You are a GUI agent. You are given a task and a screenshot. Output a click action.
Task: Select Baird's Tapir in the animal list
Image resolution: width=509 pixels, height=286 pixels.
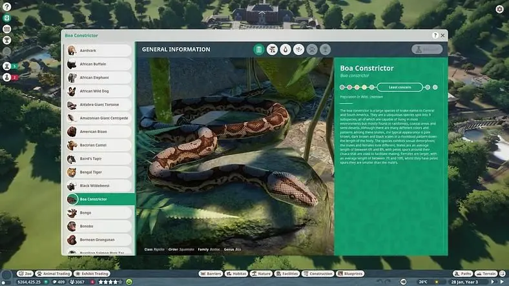coord(99,159)
